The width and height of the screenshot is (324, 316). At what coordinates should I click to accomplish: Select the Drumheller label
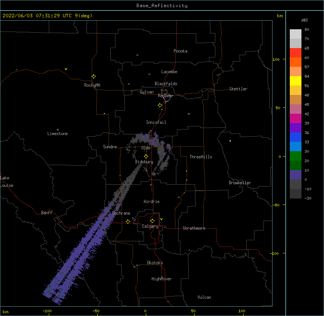240,183
